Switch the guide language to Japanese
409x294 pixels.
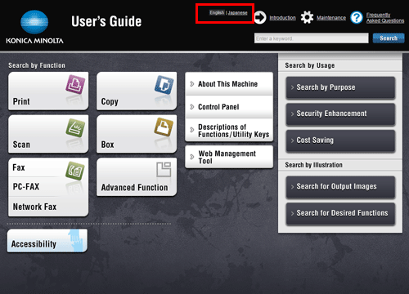[x=238, y=13]
